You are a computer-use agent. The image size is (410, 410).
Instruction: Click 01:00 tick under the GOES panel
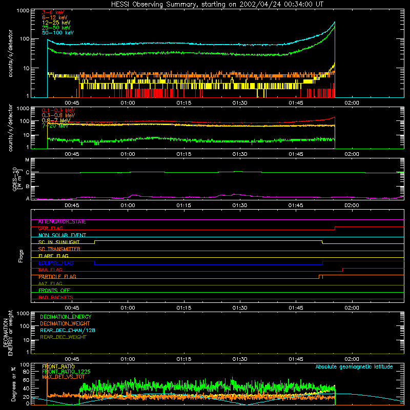pos(128,206)
